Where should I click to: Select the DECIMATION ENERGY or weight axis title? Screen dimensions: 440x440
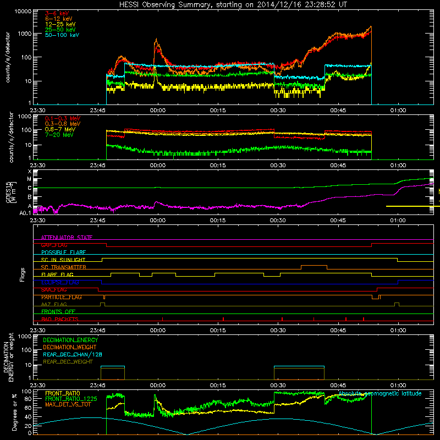pos(8,357)
